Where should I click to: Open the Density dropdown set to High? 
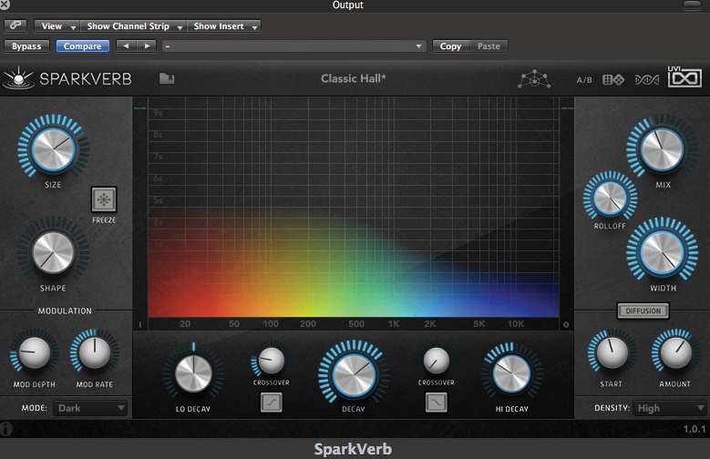point(669,408)
